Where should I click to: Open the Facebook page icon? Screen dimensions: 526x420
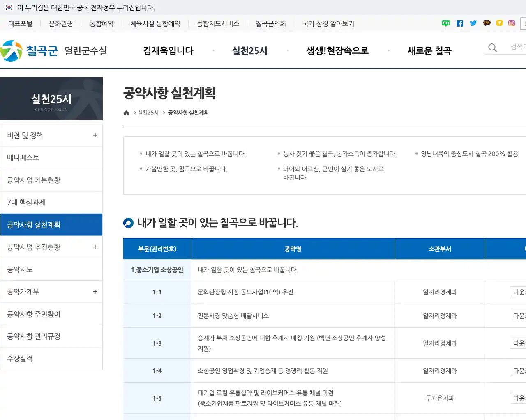pyautogui.click(x=459, y=23)
